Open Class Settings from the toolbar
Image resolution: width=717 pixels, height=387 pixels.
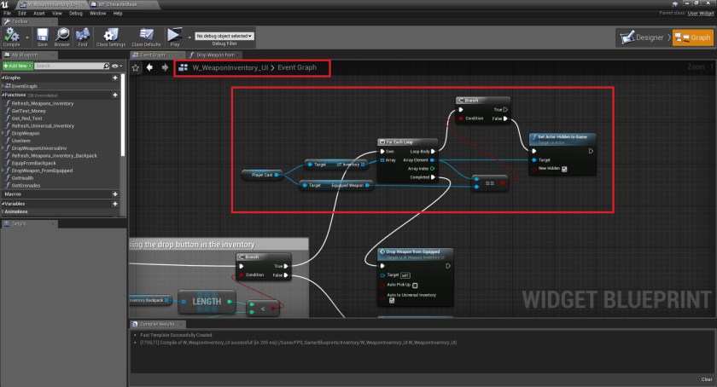(x=111, y=37)
